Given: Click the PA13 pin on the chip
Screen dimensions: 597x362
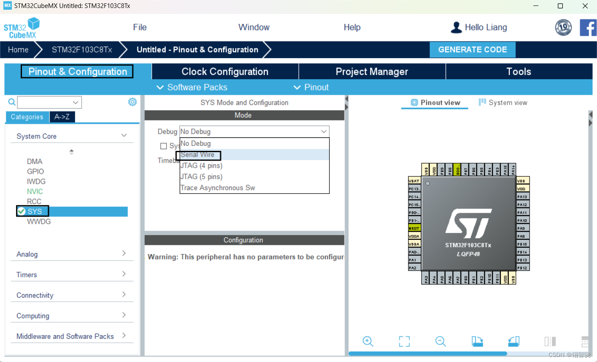Looking at the screenshot, I should [x=523, y=197].
